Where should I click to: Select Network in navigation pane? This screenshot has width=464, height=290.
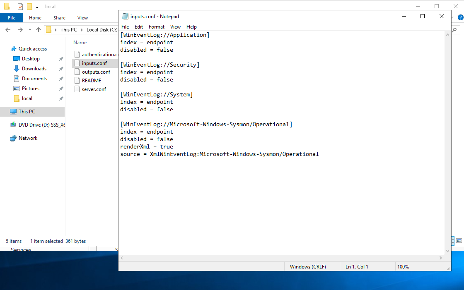click(x=28, y=138)
